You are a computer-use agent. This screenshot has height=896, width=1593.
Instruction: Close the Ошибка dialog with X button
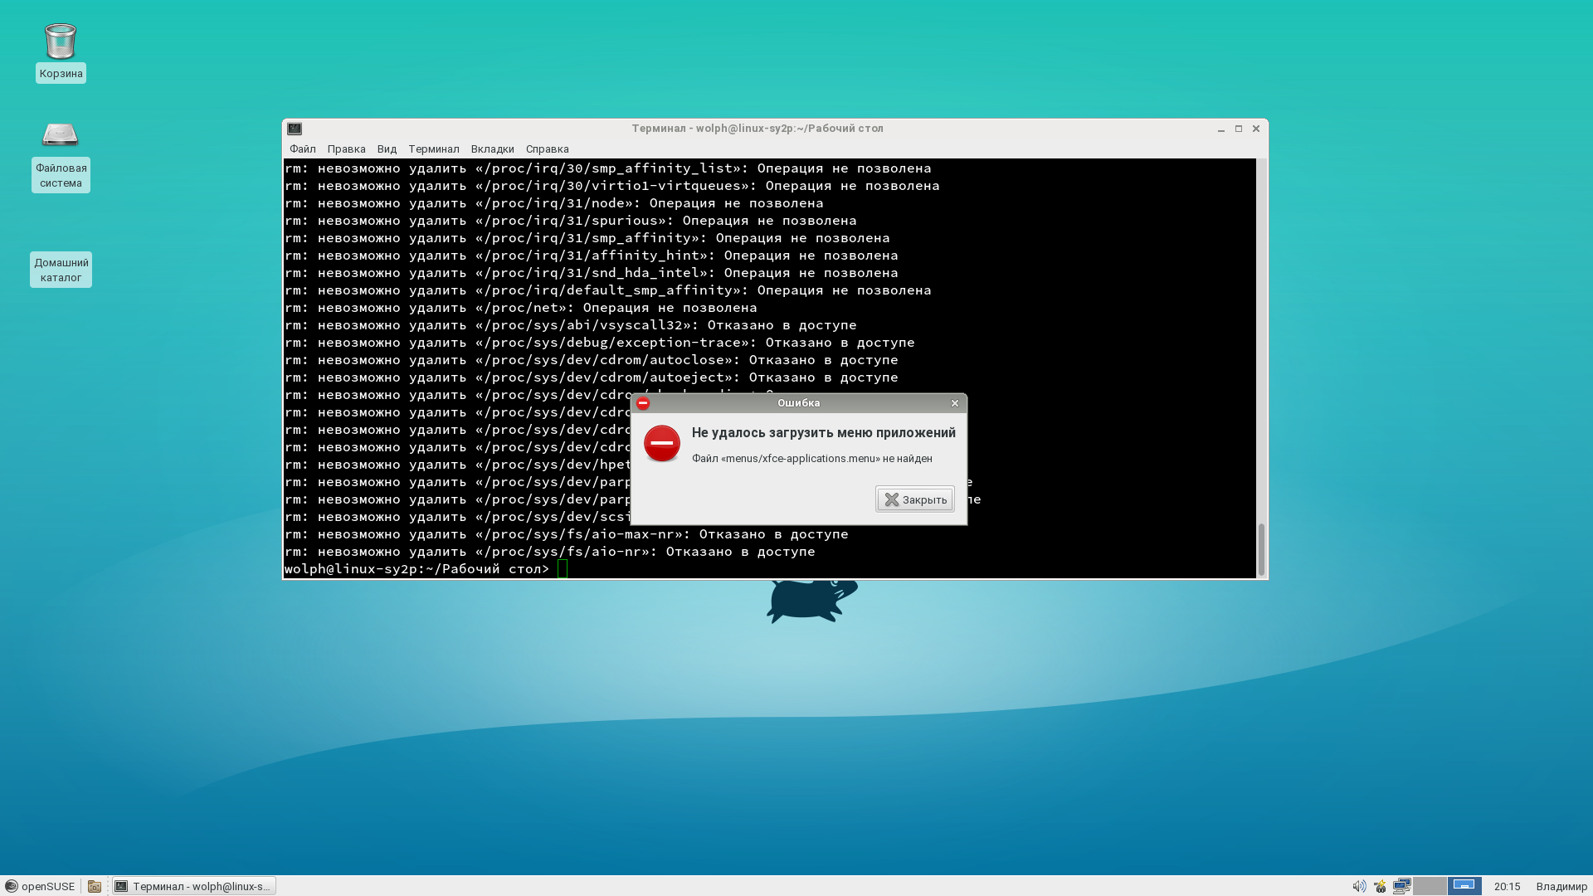(955, 403)
